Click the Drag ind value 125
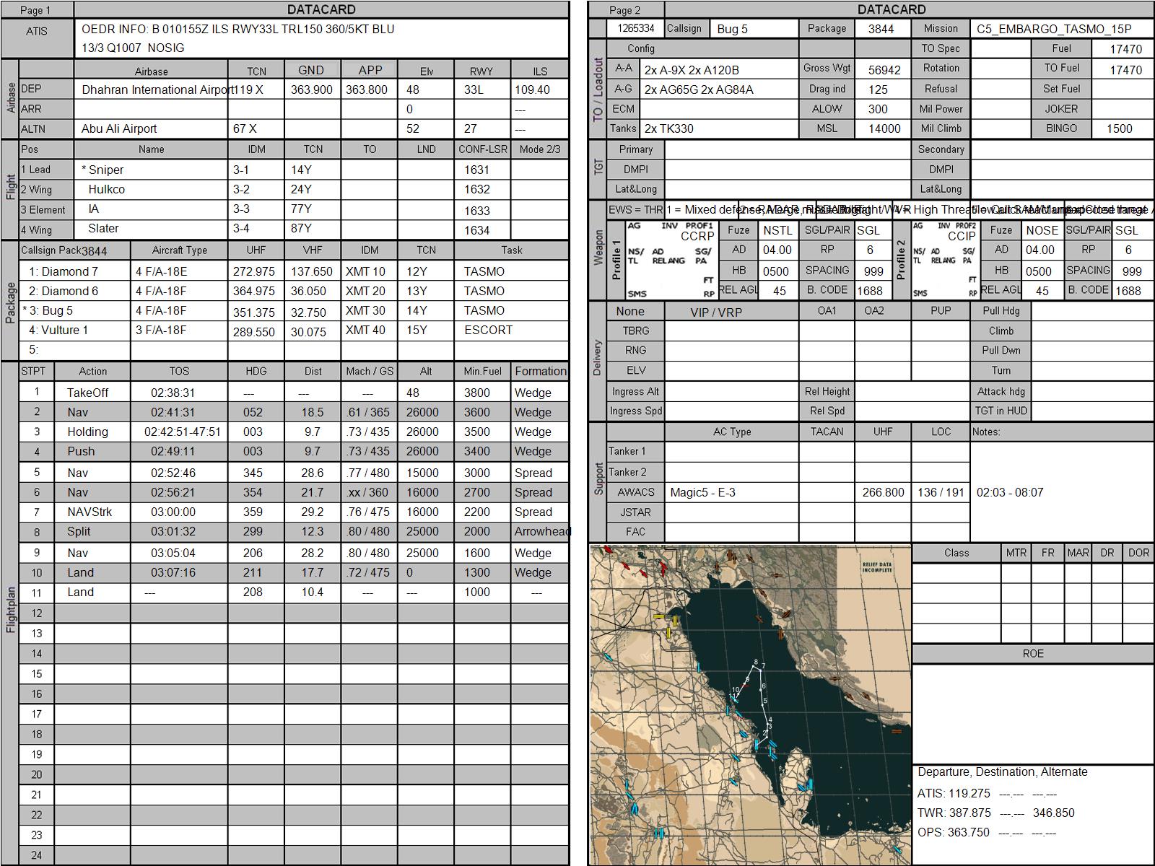Screen dimensions: 1155x866 tap(878, 89)
